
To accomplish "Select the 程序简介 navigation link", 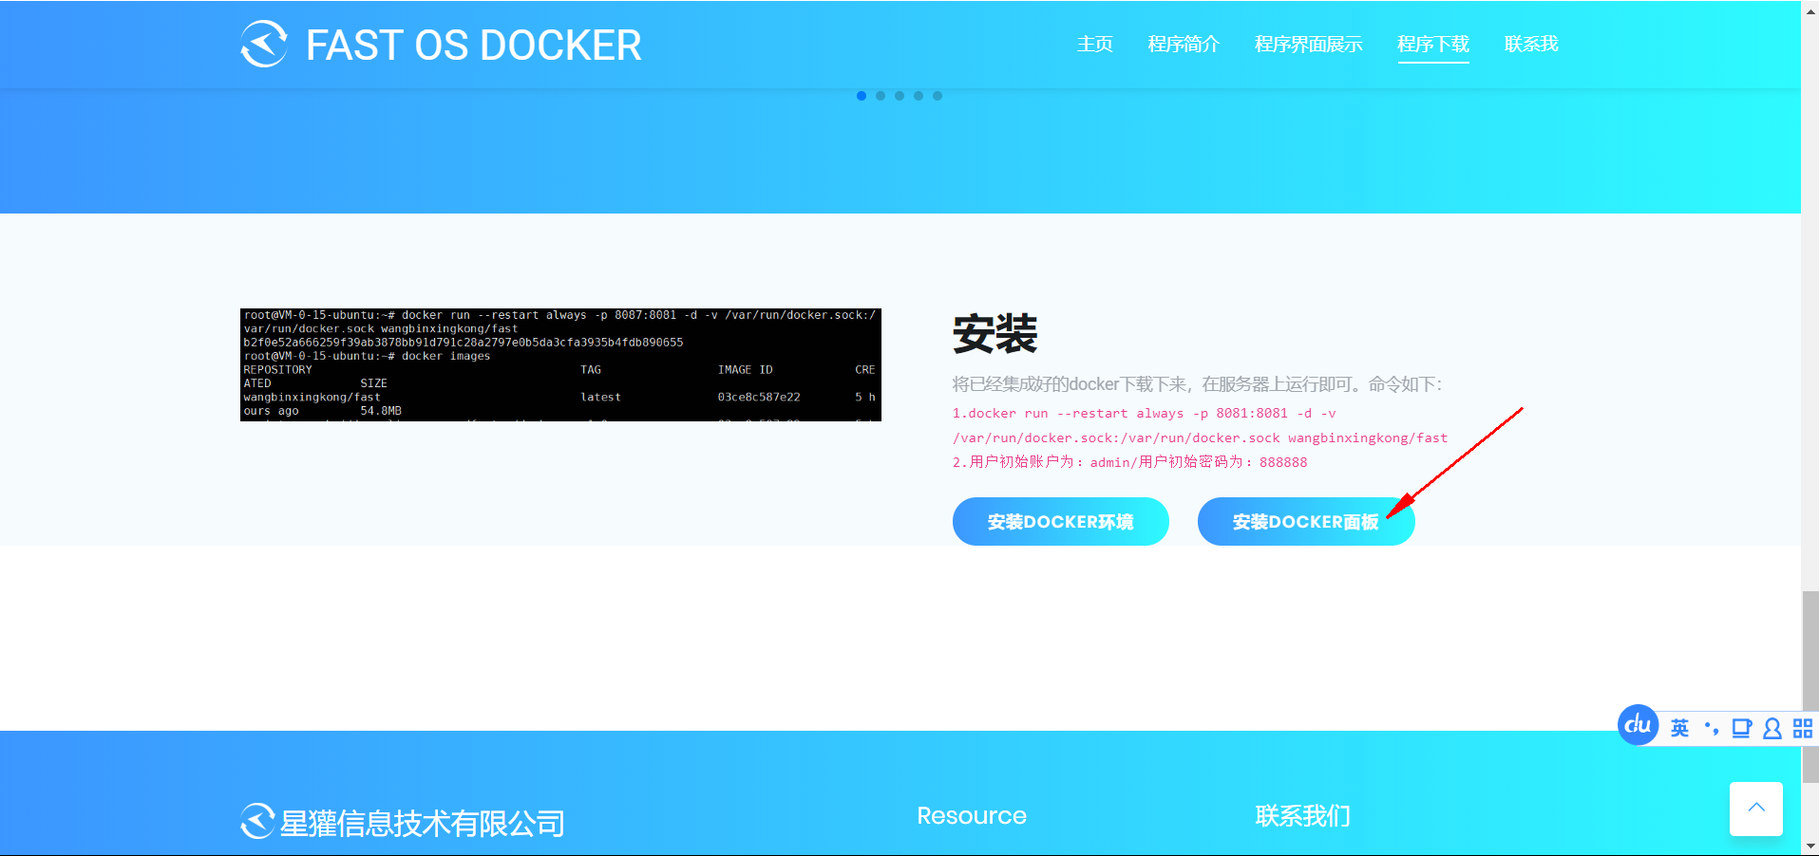I will (x=1183, y=44).
